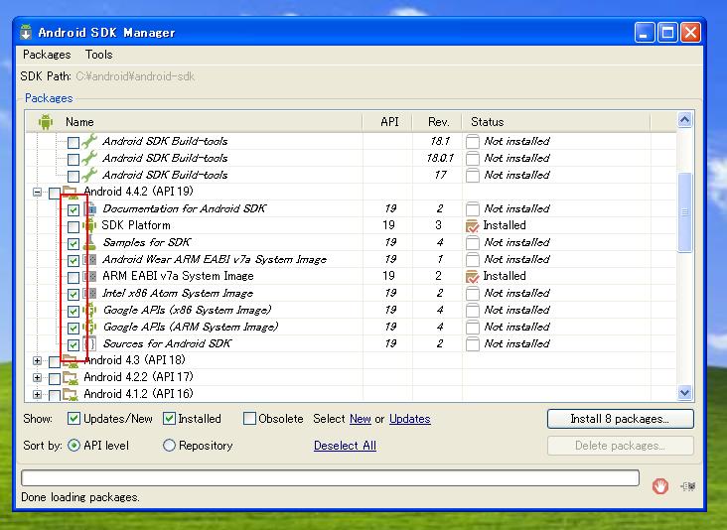Click wrench icon of Build-tools rev 17
The height and width of the screenshot is (530, 727).
tap(89, 175)
